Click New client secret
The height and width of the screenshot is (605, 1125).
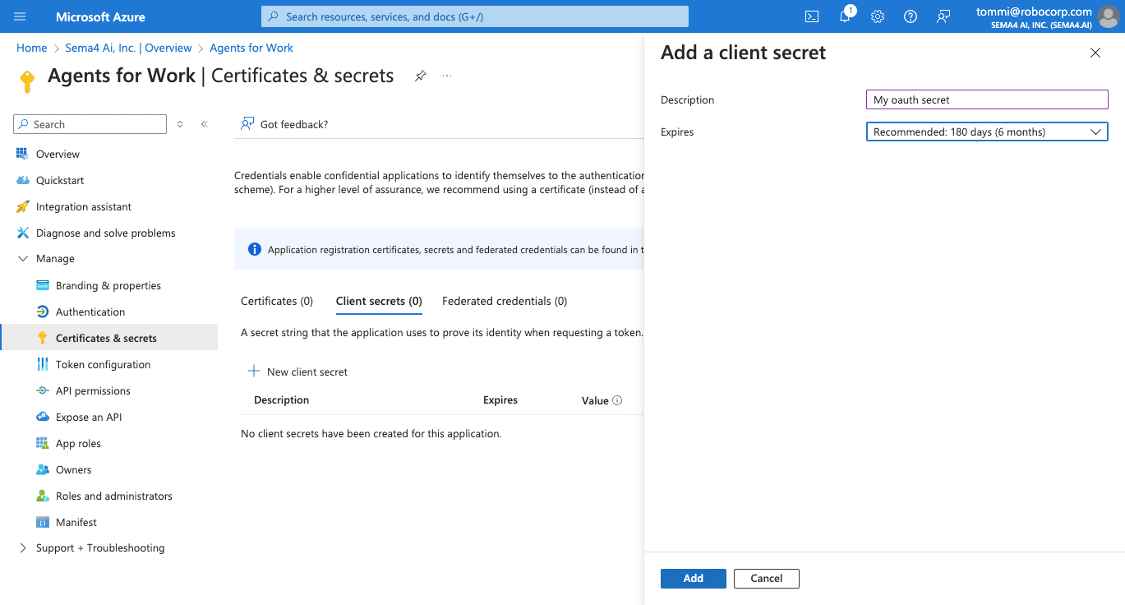(298, 372)
